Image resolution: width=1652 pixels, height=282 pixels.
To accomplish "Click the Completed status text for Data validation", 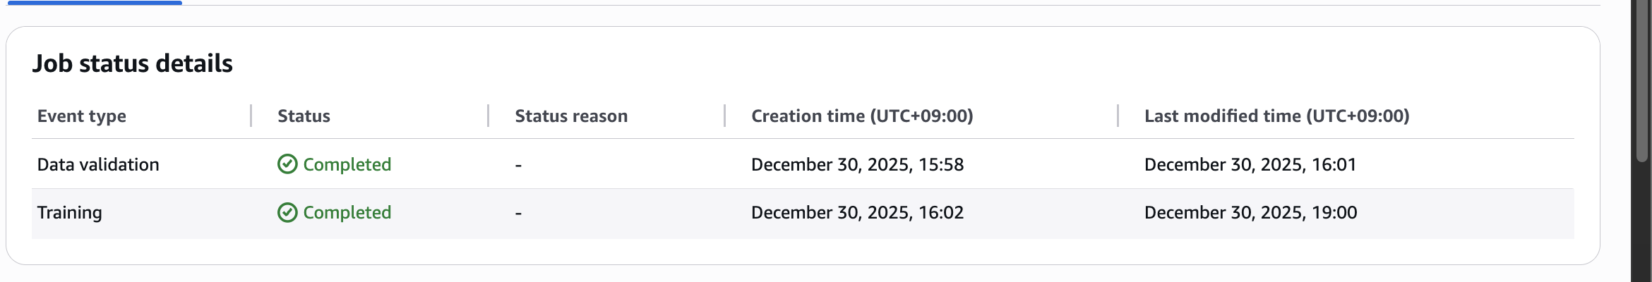I will (347, 164).
